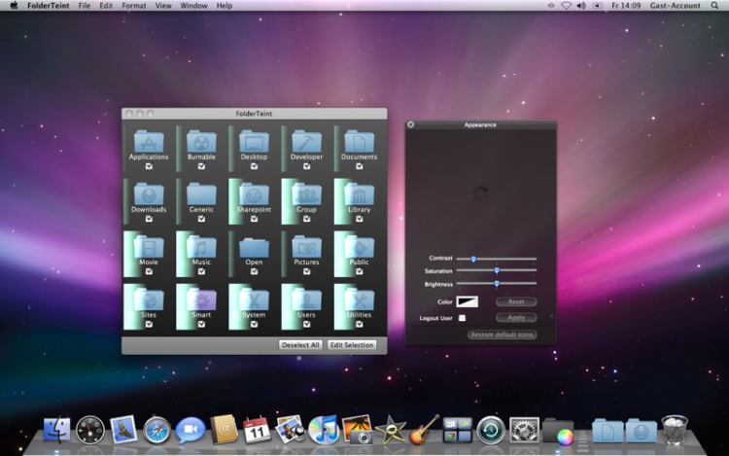
Task: Open the Window menu
Action: click(193, 6)
